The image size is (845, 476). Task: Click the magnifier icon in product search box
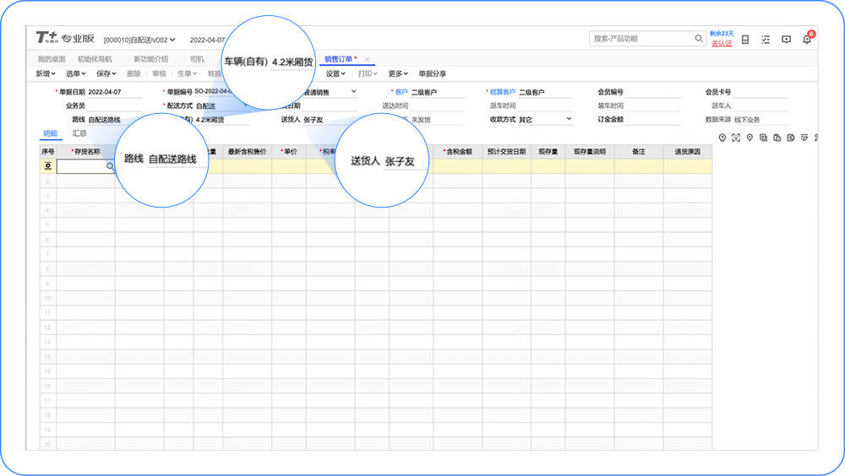(x=699, y=38)
